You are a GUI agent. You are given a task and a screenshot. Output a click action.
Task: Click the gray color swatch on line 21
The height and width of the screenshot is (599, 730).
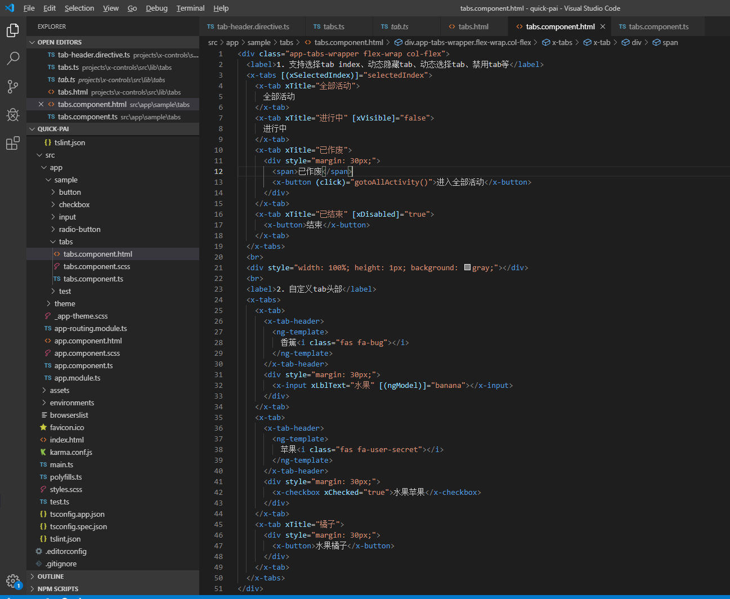click(467, 267)
